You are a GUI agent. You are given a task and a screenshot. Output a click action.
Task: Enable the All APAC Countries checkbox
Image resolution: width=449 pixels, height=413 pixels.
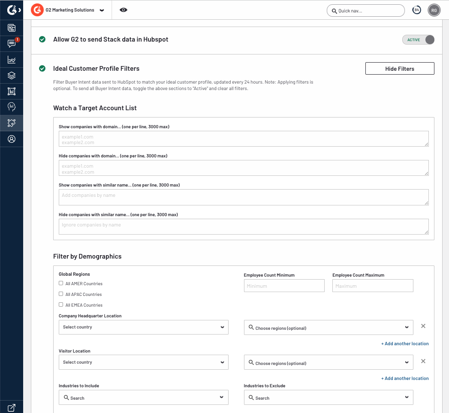click(x=61, y=294)
